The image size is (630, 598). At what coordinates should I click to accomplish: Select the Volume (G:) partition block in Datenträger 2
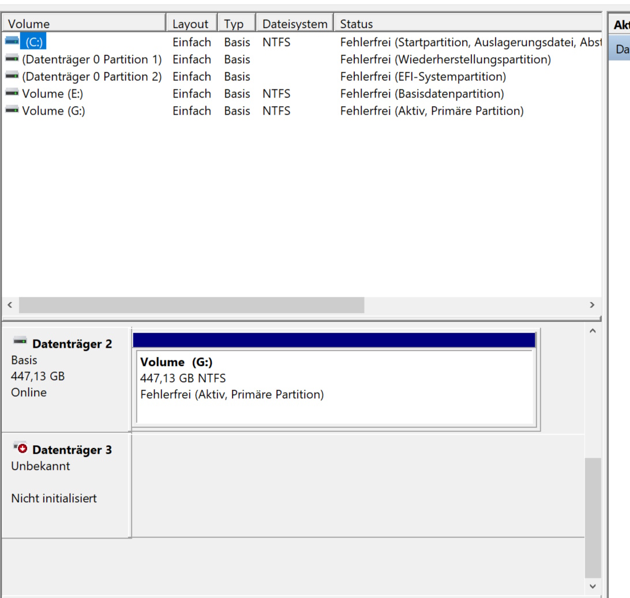335,385
